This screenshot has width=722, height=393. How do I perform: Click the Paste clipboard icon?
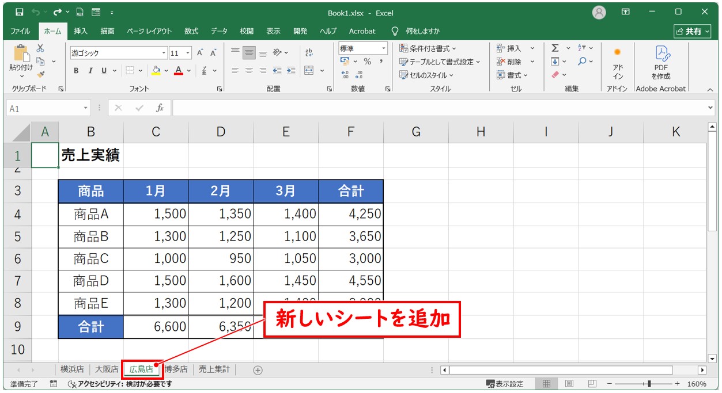click(21, 55)
